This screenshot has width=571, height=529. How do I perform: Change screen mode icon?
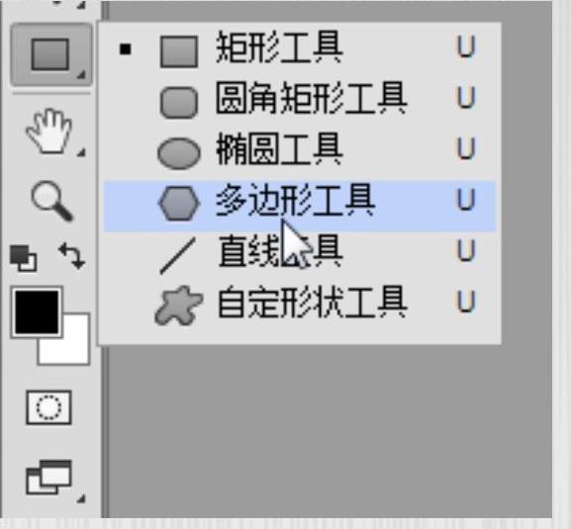48,478
